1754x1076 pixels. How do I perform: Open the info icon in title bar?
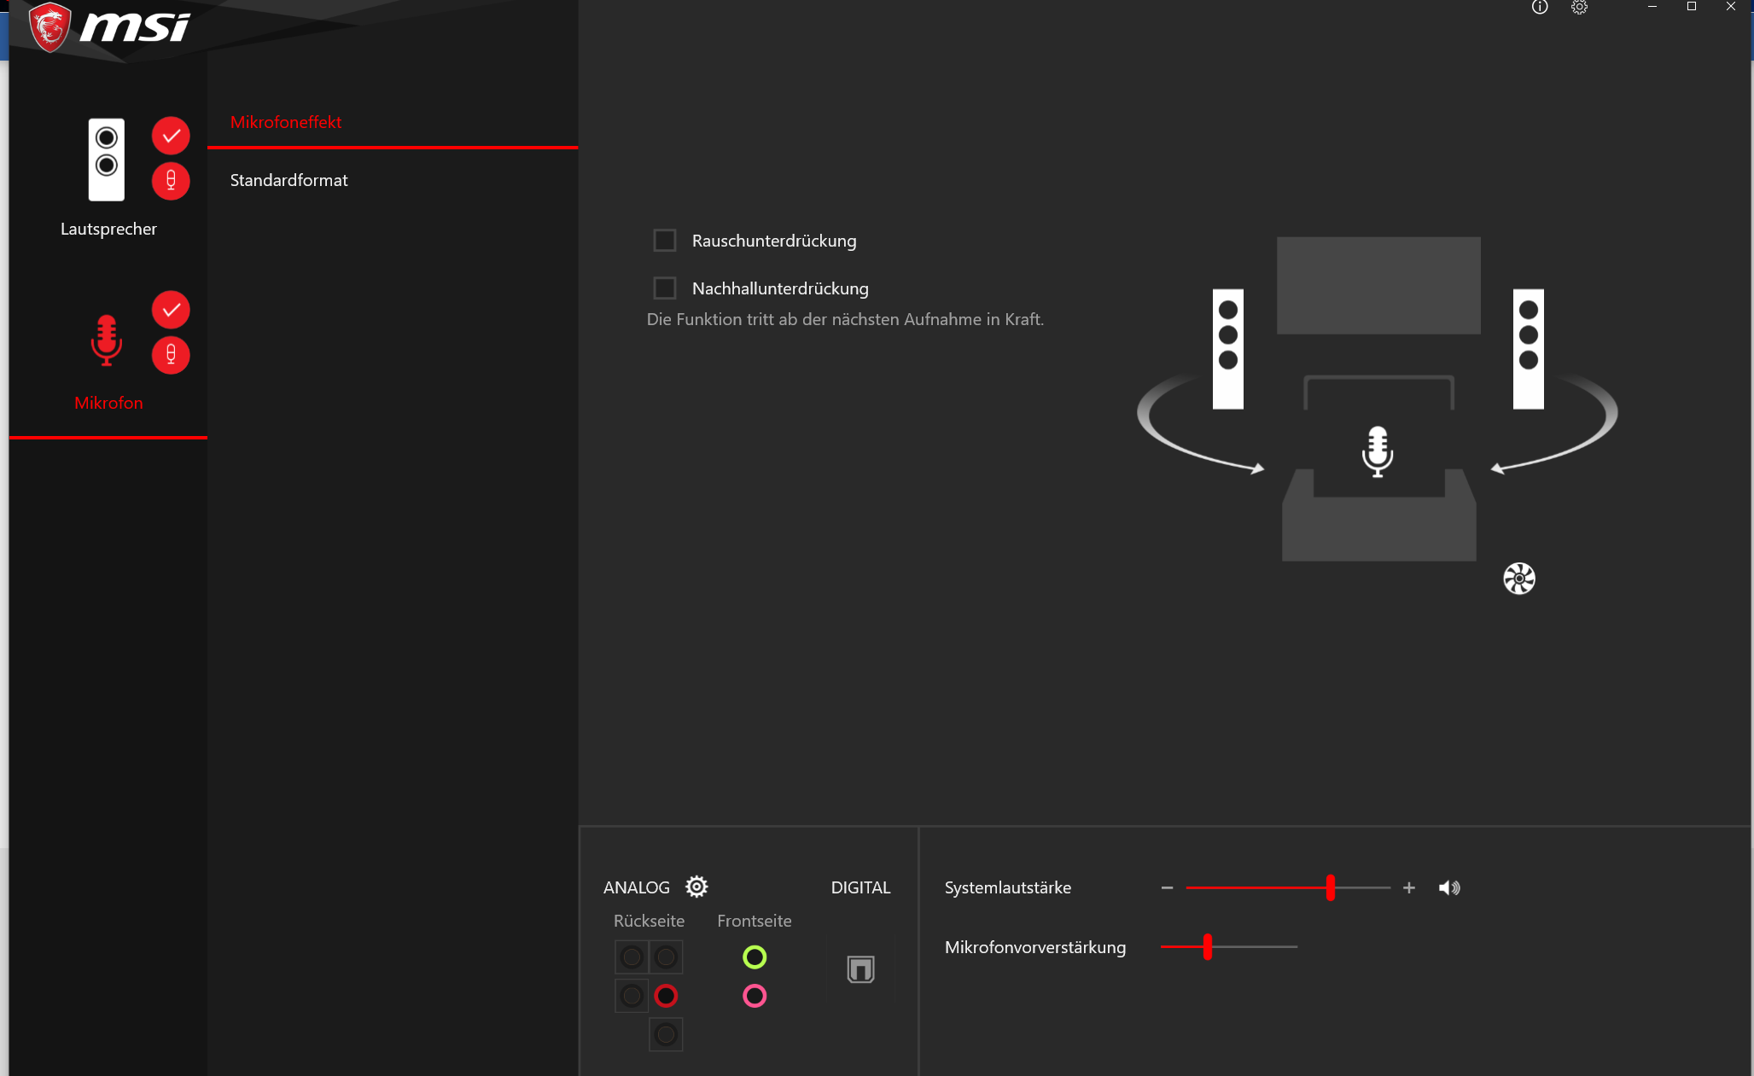1539,8
